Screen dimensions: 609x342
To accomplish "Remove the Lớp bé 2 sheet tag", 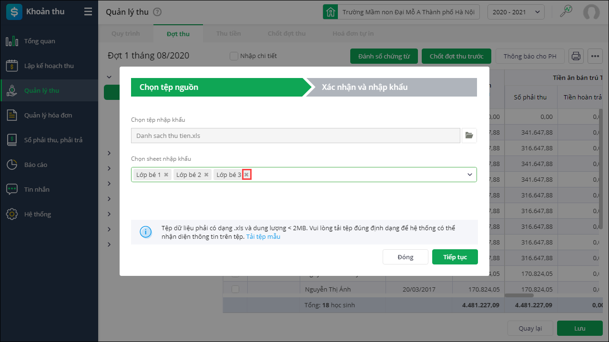I will pos(206,175).
